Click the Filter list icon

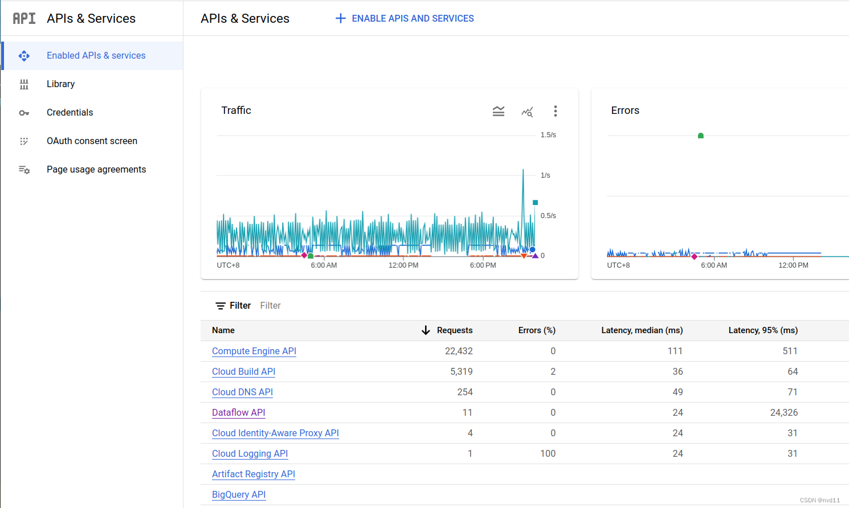(x=221, y=306)
